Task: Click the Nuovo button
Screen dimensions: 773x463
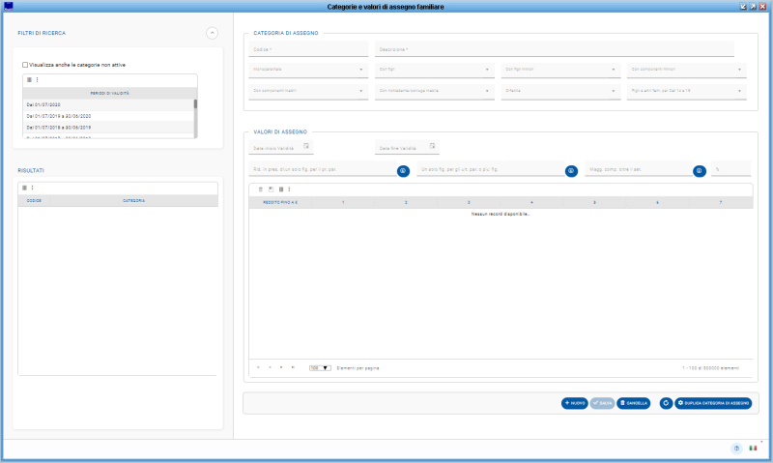Action: (575, 402)
